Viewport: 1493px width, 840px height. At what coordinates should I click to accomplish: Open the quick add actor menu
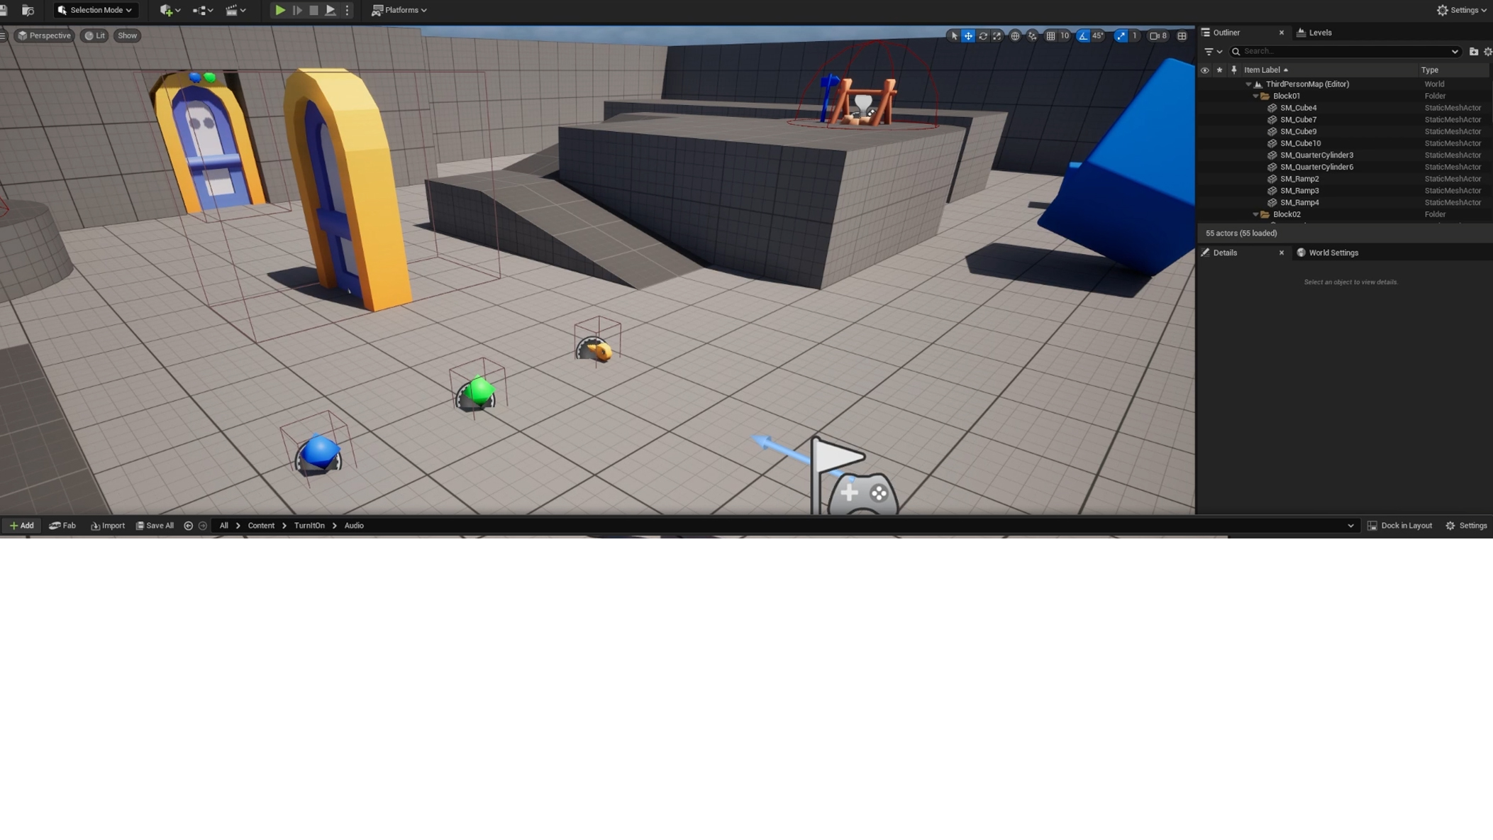pyautogui.click(x=170, y=10)
